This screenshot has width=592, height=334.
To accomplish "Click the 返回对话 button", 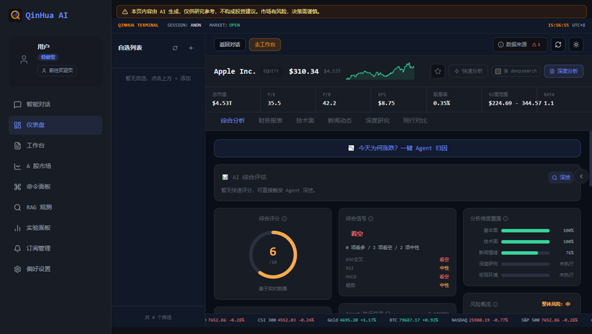I will [x=229, y=44].
